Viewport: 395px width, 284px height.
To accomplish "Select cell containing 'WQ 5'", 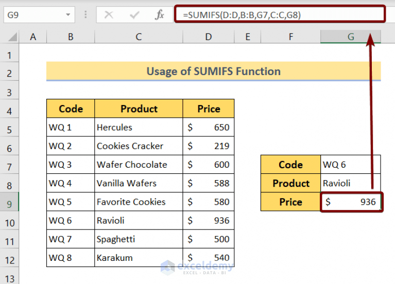I will click(x=71, y=202).
